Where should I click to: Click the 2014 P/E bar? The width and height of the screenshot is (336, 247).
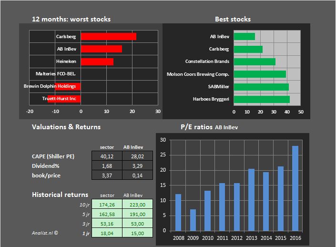[x=266, y=202]
